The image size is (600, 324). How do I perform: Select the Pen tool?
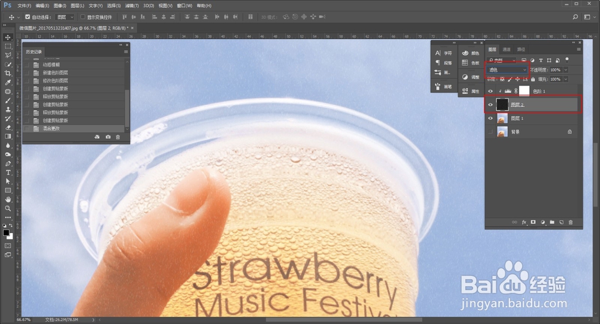[x=8, y=163]
